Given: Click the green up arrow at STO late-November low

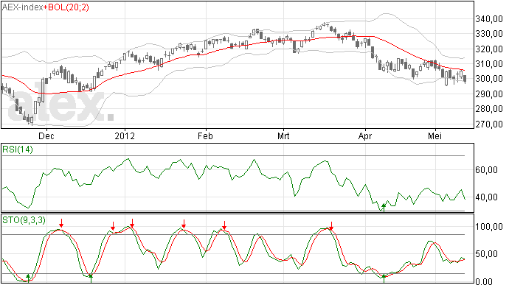Looking at the screenshot, I should click(x=28, y=278).
